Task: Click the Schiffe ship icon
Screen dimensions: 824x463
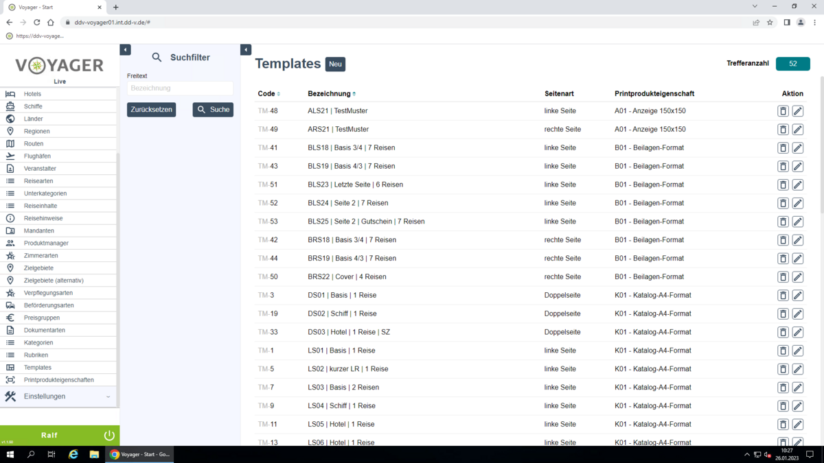Action: point(10,106)
